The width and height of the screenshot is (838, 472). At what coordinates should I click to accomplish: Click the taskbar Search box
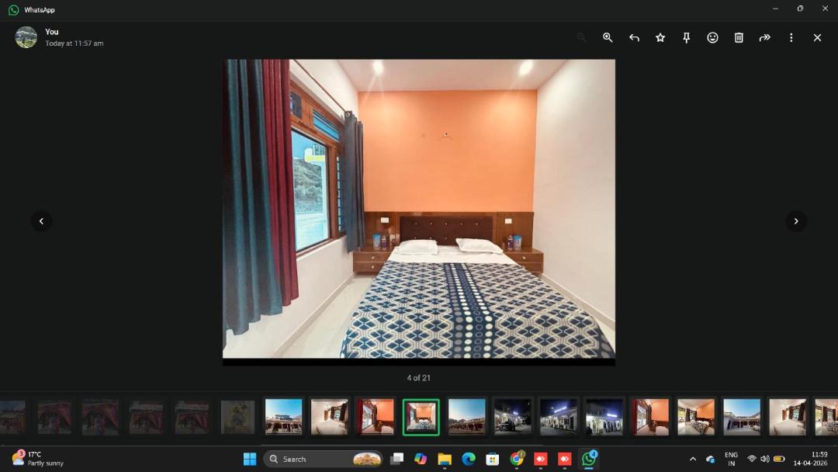pyautogui.click(x=324, y=459)
